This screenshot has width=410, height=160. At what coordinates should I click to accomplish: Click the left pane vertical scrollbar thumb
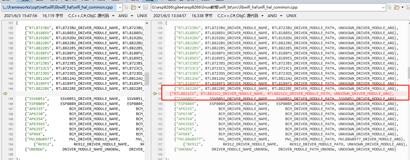pos(147,79)
